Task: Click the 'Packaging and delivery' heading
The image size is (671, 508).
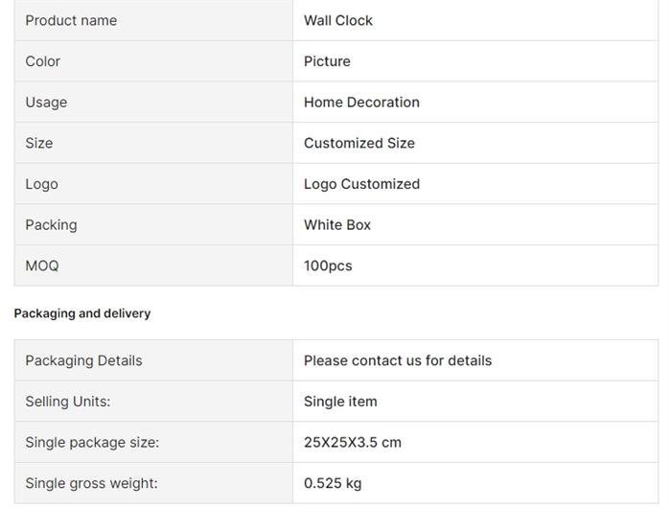Action: [82, 313]
